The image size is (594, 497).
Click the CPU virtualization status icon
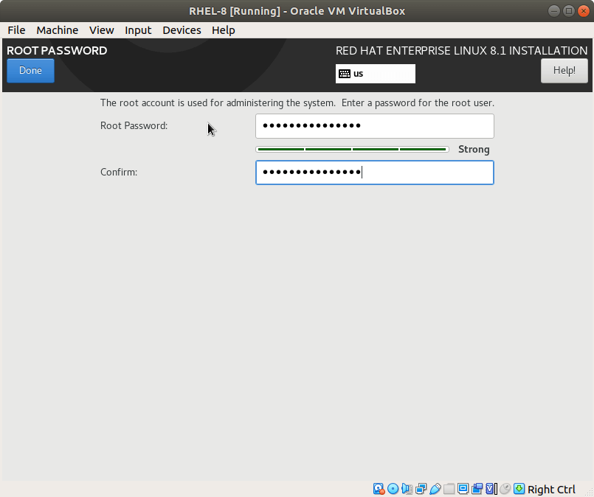491,489
